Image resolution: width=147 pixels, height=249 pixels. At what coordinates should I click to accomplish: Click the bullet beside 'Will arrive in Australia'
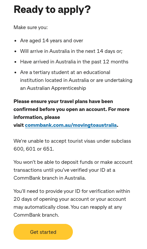15,51
